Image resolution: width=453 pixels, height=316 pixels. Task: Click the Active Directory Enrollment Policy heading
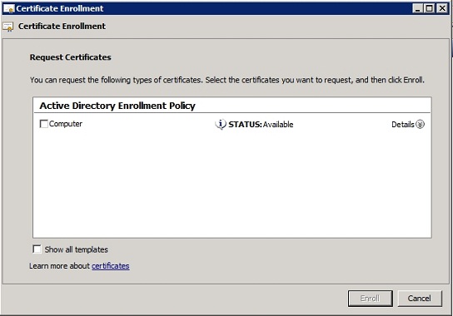tap(117, 106)
